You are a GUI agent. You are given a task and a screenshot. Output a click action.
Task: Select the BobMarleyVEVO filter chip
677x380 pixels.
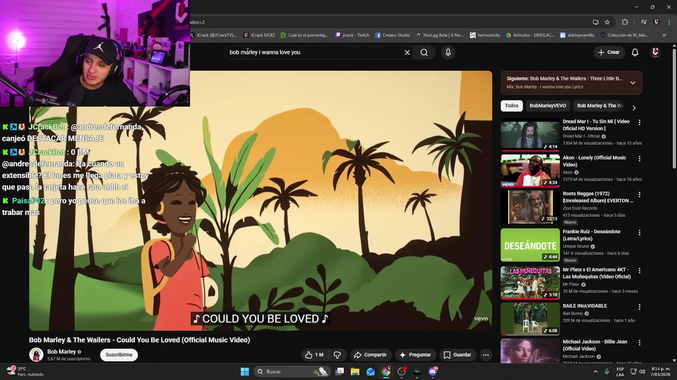547,106
